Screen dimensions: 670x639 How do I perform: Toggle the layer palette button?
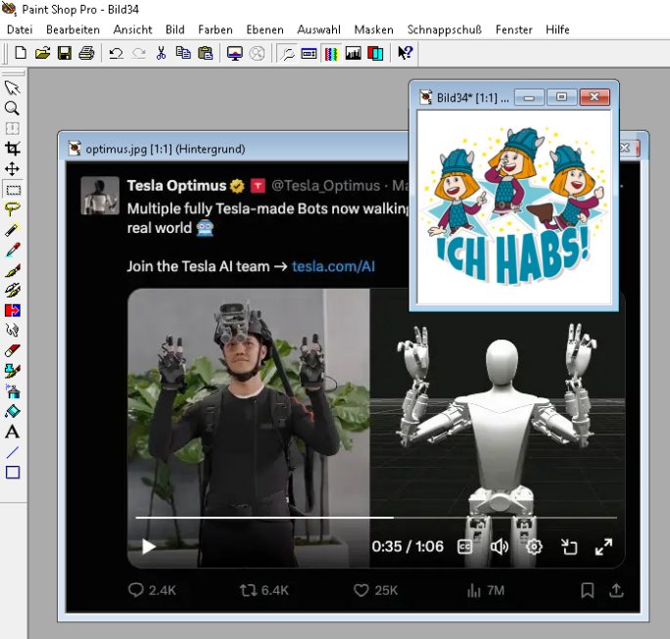click(375, 54)
